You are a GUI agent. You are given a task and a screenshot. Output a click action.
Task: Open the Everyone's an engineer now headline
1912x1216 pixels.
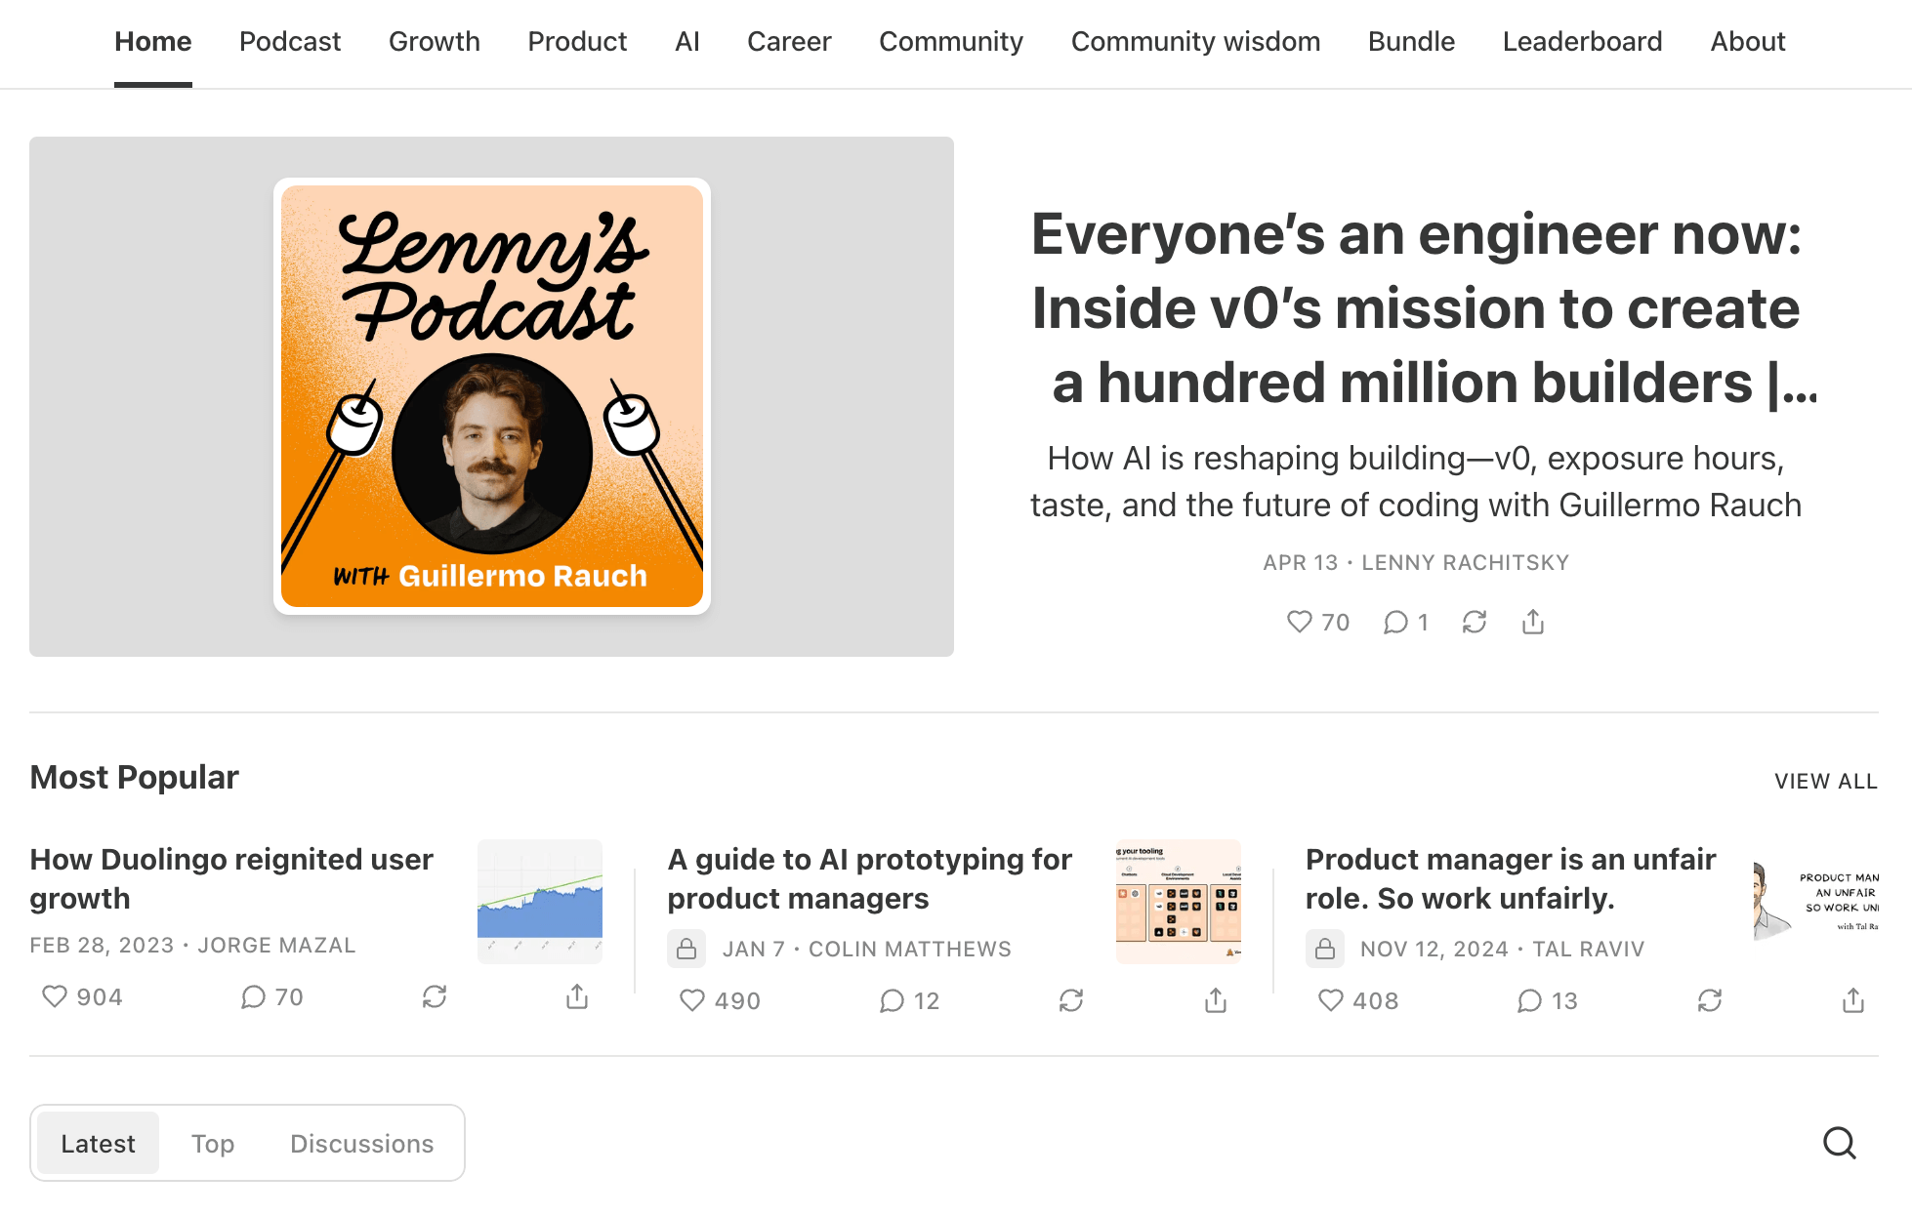click(1416, 307)
